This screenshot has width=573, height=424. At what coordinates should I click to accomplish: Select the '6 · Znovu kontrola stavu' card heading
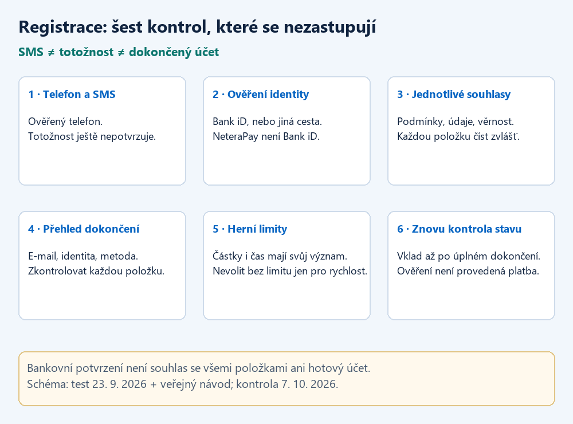[x=460, y=229]
